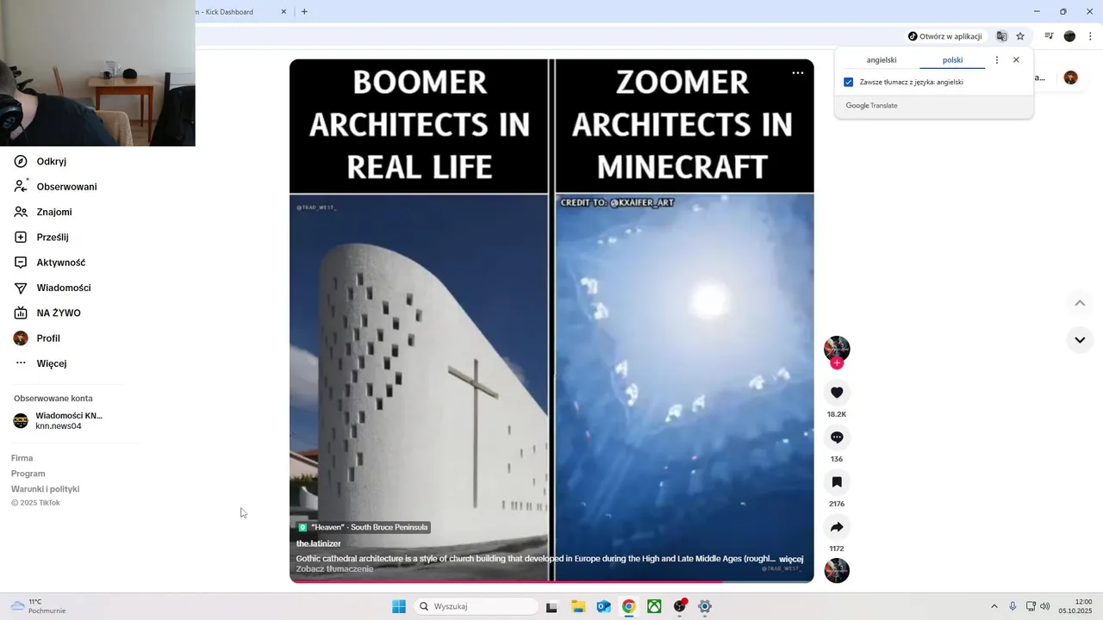This screenshot has width=1103, height=620.
Task: Click the compass icon next to Odkryj
Action: pyautogui.click(x=21, y=161)
